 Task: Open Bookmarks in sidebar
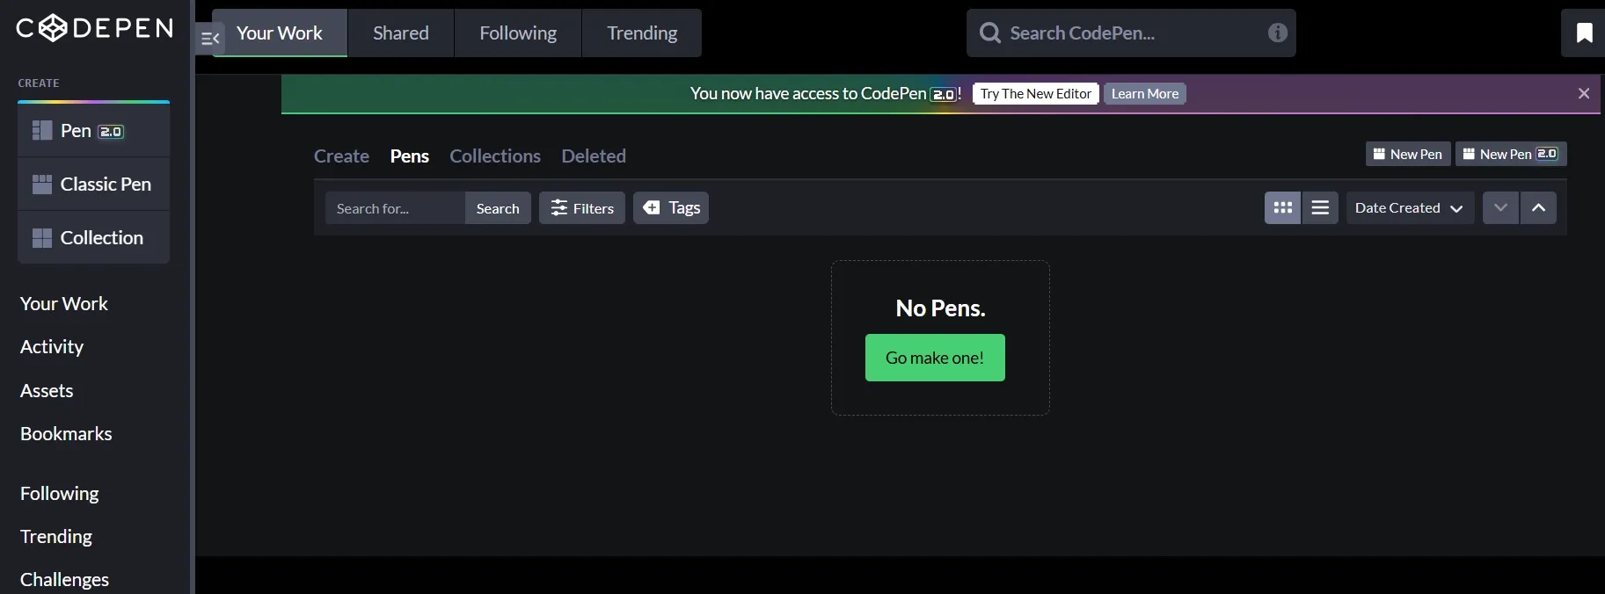[x=66, y=434]
